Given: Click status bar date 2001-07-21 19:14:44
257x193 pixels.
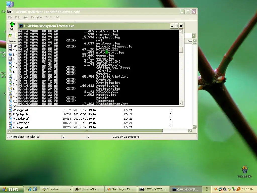Looking at the screenshot, I should (x=126, y=136).
